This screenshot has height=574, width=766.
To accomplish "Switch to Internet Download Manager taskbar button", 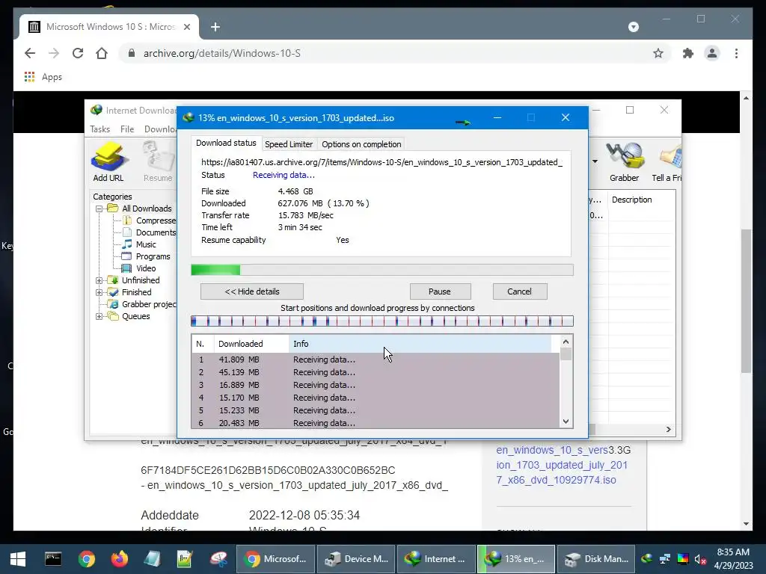I will tap(436, 559).
